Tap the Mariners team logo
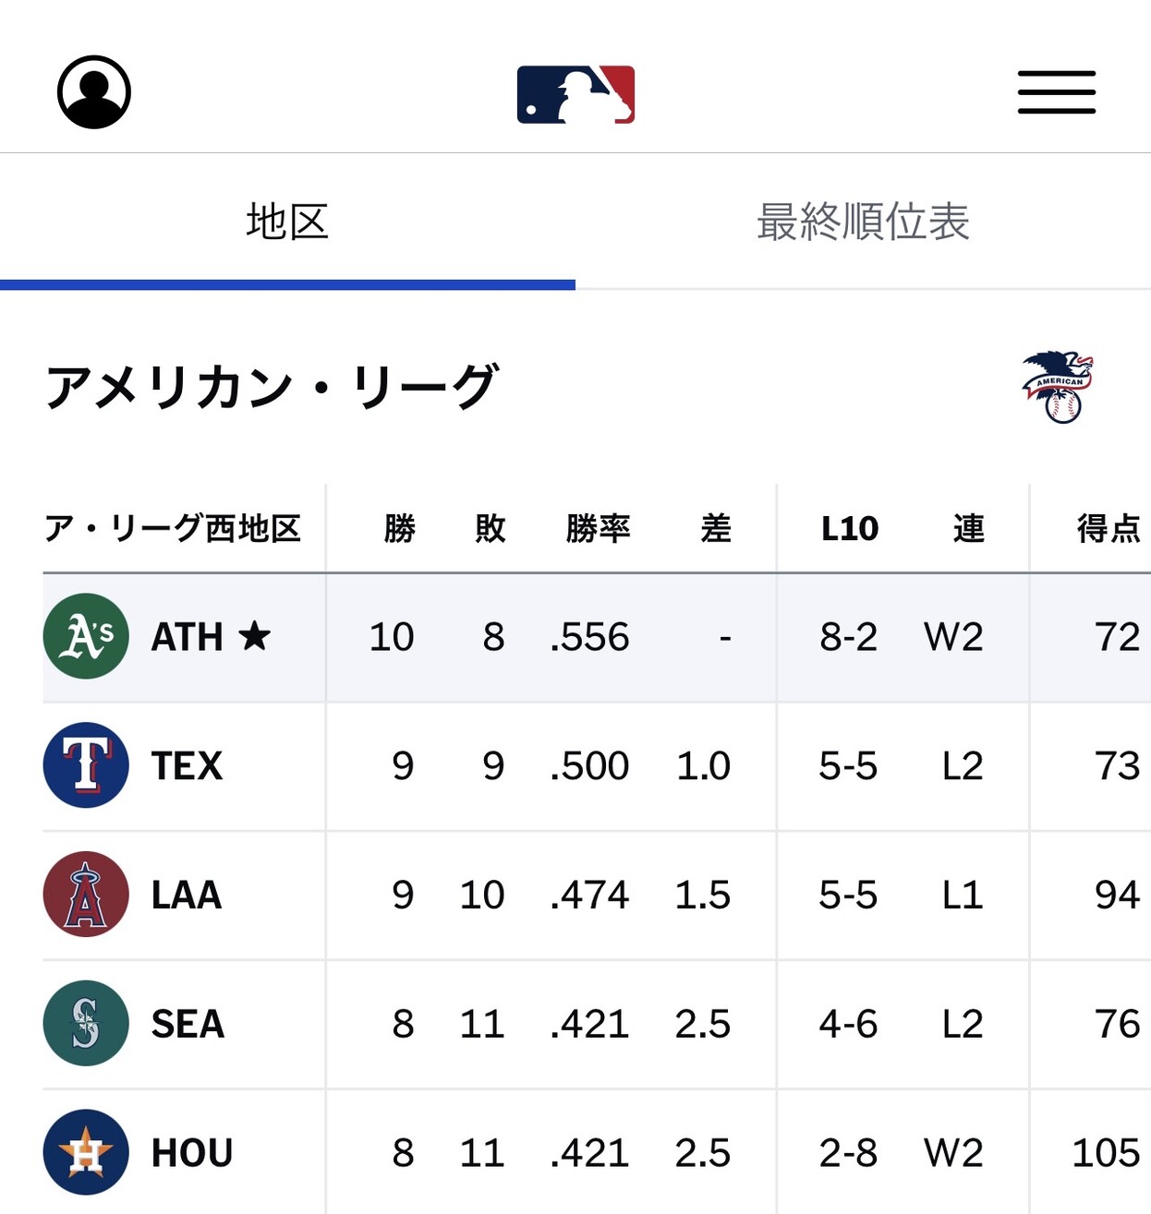Screen dimensions: 1151x1214 (86, 1023)
